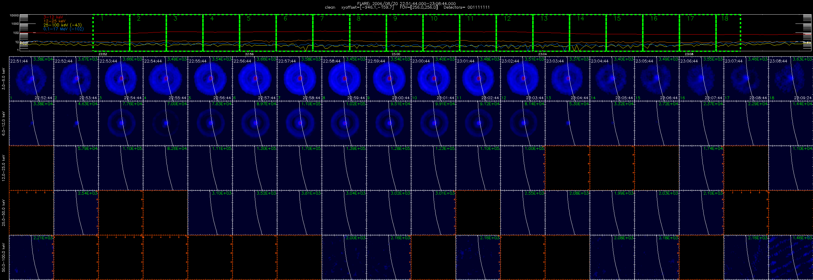Image resolution: width=813 pixels, height=280 pixels.
Task: Click the 23:00 tick label on lightcurve axis
Action: 396,54
